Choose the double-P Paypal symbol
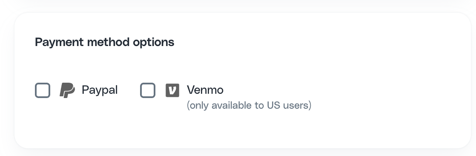 click(x=67, y=90)
